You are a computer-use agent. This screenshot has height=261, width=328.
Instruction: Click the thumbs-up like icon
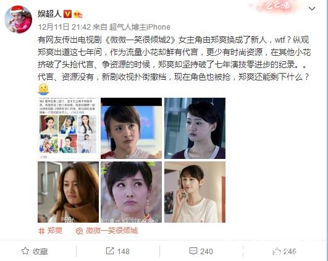pos(276,251)
